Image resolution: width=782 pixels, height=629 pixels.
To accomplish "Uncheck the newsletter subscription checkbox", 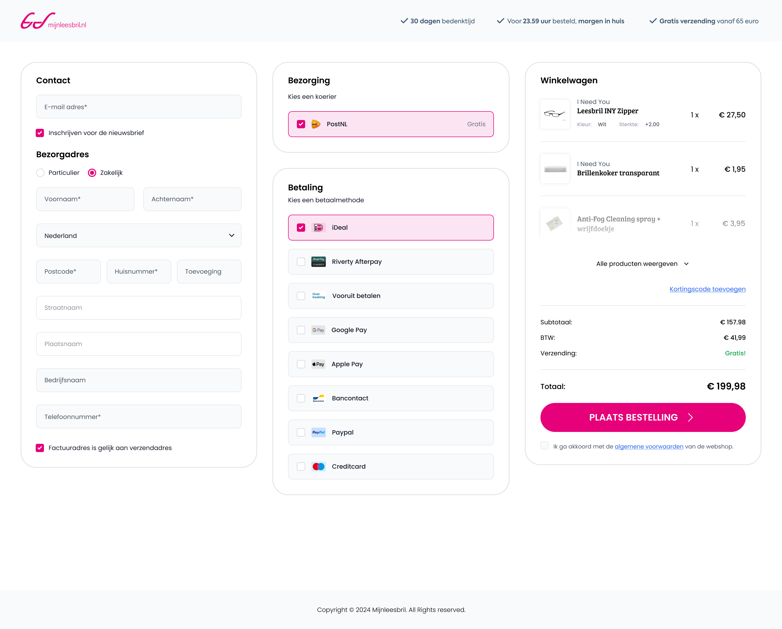I will pos(40,133).
